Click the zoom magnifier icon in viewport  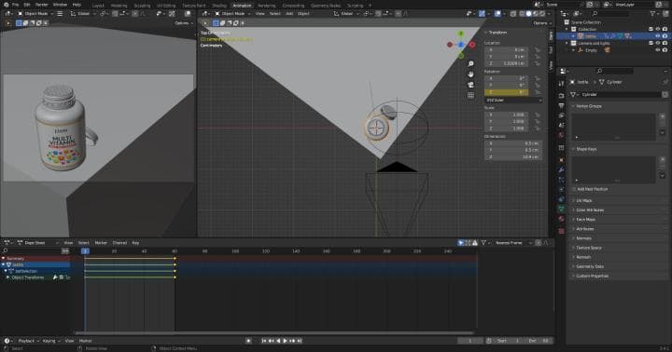471,63
